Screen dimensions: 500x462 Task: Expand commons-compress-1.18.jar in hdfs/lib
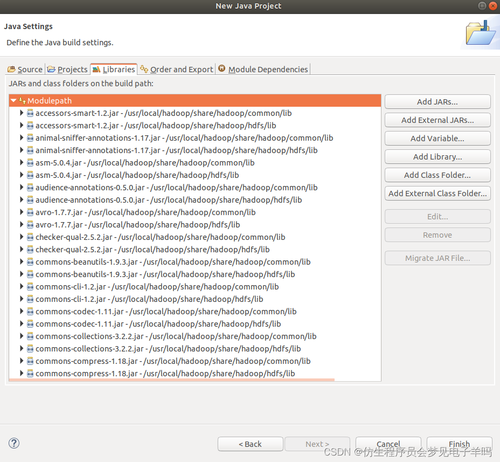tap(22, 373)
